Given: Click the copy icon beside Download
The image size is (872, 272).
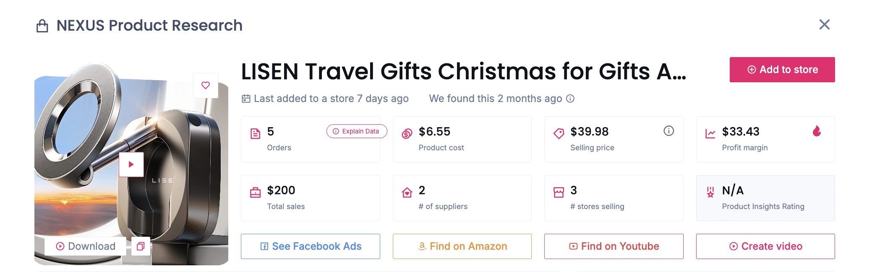Looking at the screenshot, I should [x=141, y=246].
